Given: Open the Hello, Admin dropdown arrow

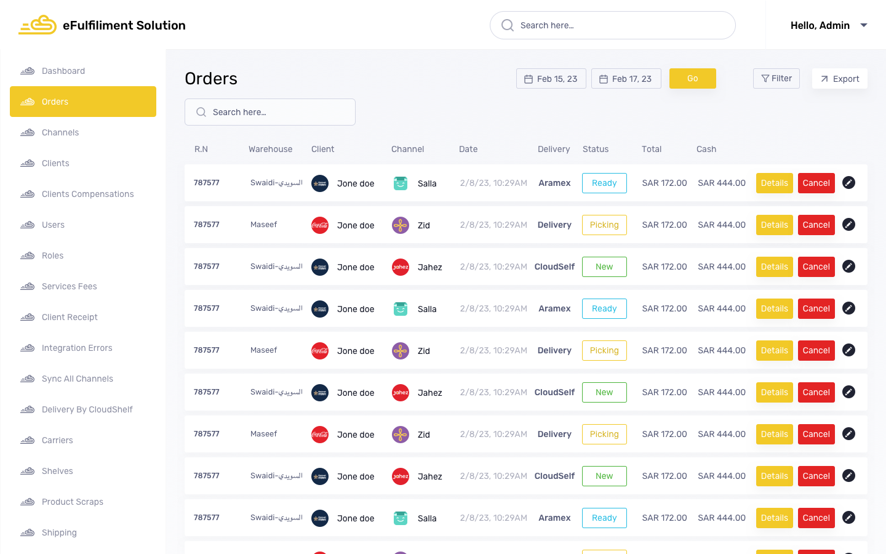Looking at the screenshot, I should pyautogui.click(x=864, y=25).
